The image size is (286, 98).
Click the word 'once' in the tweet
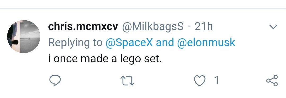[x=65, y=59]
